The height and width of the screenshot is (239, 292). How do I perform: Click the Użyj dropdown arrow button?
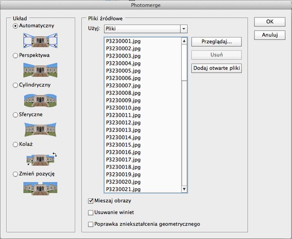[184, 29]
